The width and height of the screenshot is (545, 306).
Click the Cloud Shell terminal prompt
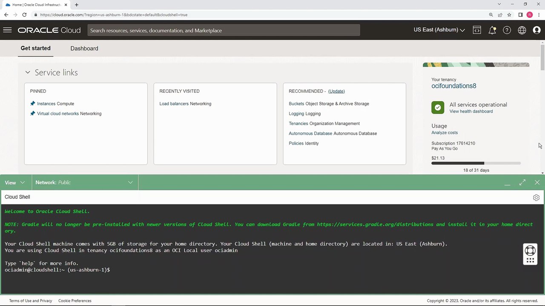click(x=57, y=270)
